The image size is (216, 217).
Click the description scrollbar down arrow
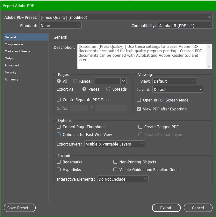[209, 66]
